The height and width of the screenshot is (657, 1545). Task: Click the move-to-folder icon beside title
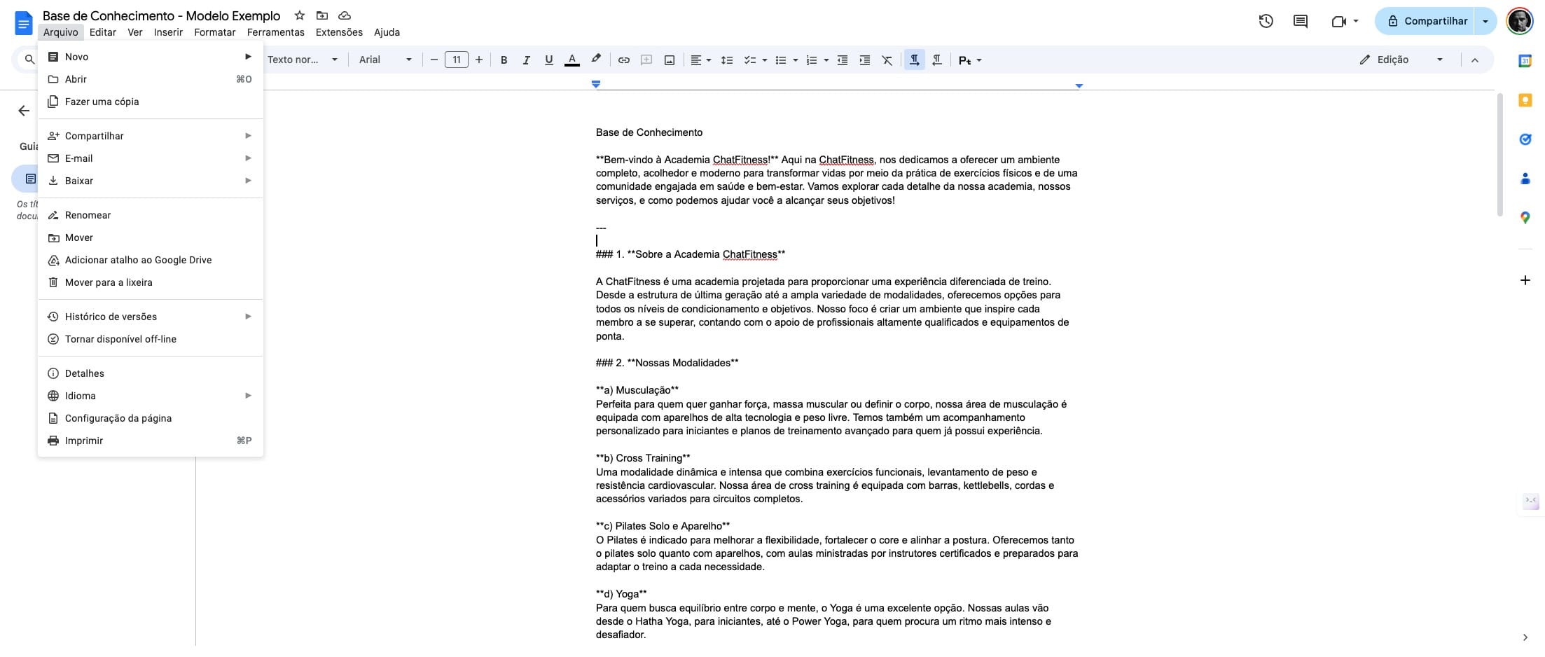(x=322, y=15)
